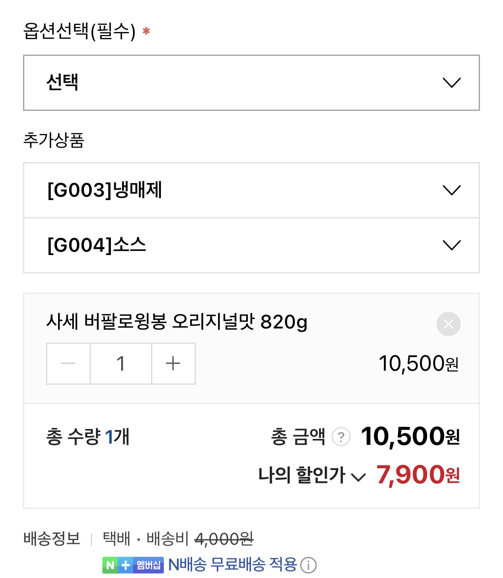Increase quantity with the plus button

[173, 364]
